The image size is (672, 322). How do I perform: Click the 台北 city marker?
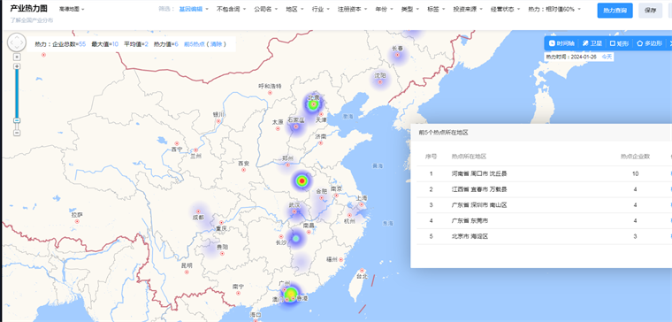tap(363, 271)
